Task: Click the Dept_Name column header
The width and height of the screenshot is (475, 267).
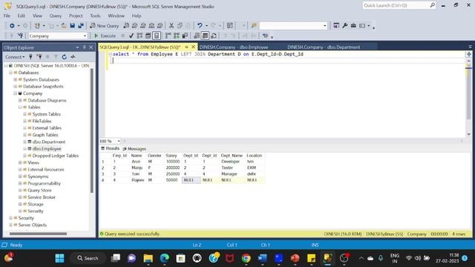Action: coord(232,156)
